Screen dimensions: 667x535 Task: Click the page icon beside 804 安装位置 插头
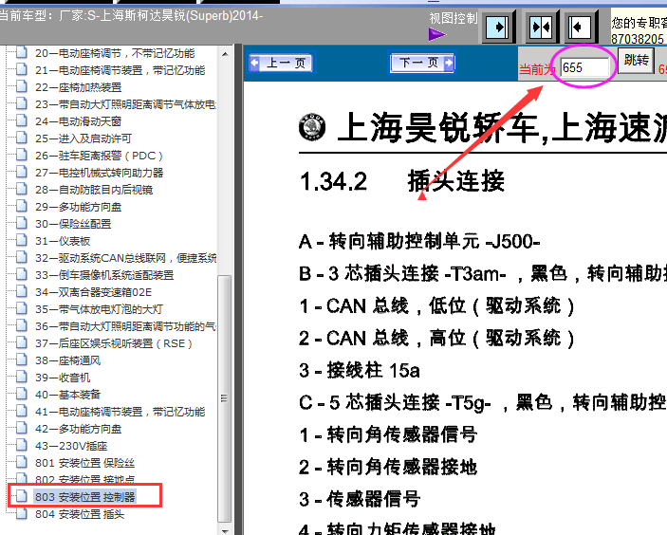pyautogui.click(x=22, y=513)
